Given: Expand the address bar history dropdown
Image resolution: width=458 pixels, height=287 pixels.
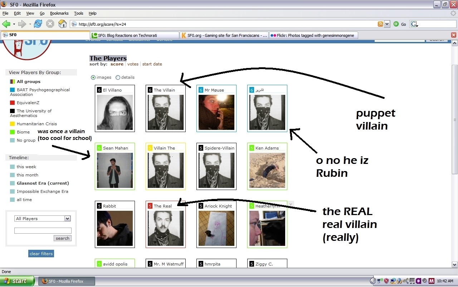Looking at the screenshot, I should (x=387, y=24).
